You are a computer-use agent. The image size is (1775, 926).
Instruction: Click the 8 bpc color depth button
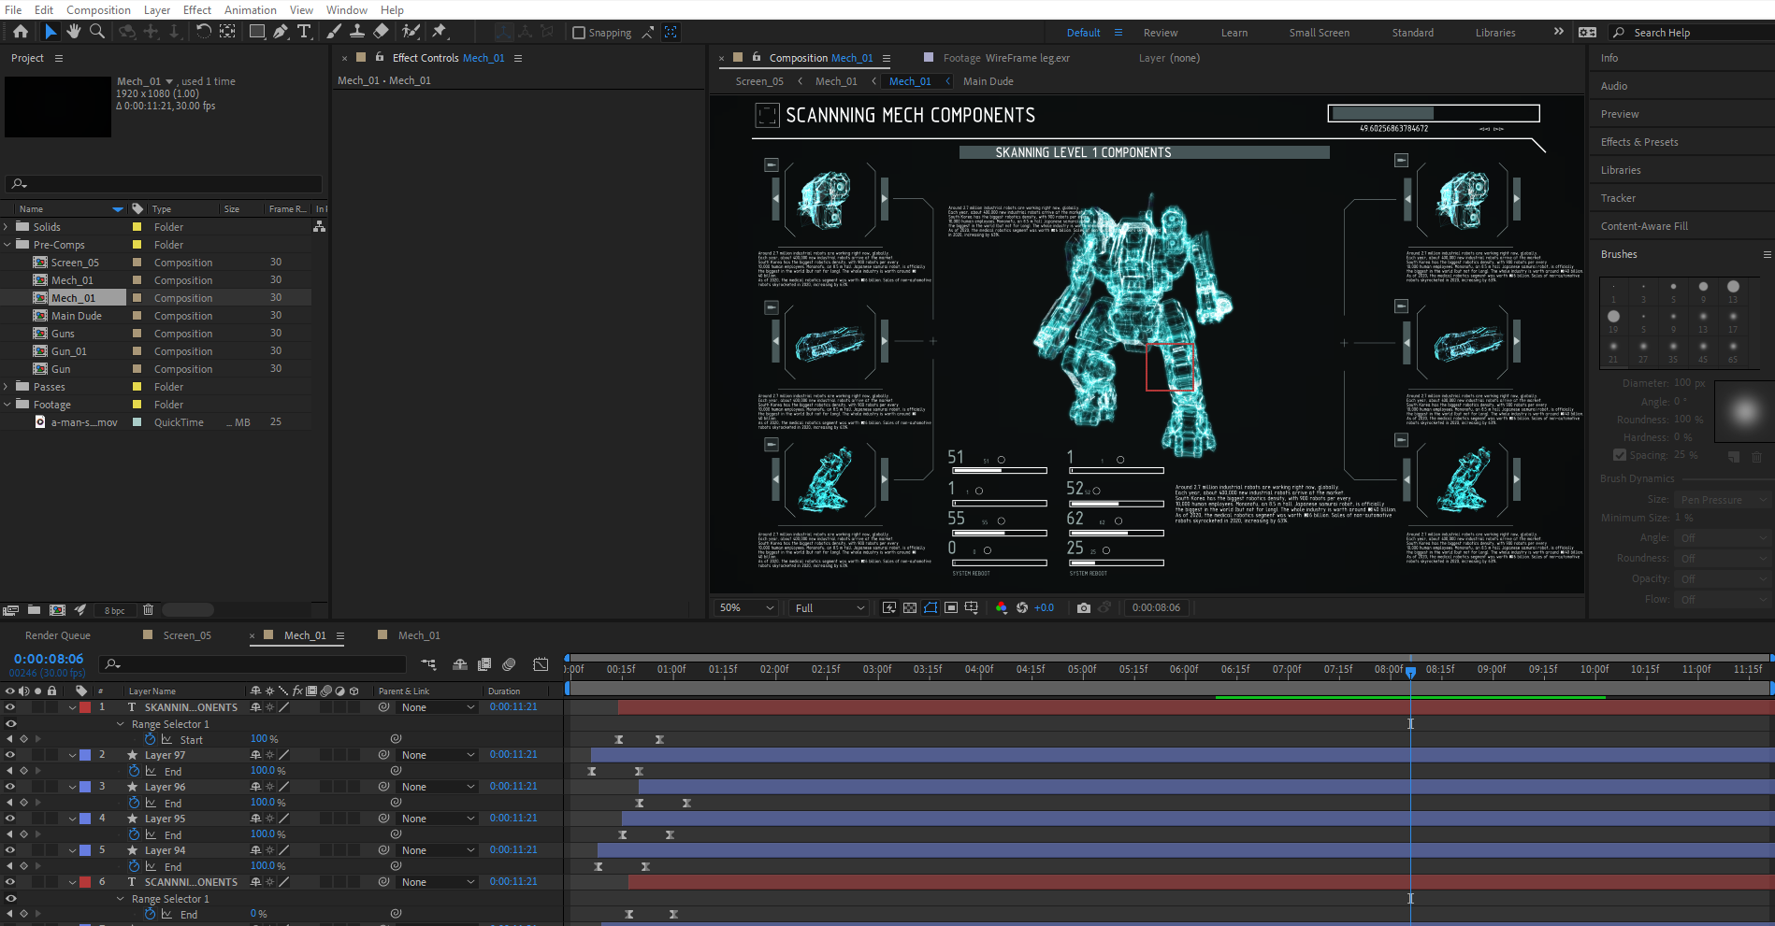[114, 610]
